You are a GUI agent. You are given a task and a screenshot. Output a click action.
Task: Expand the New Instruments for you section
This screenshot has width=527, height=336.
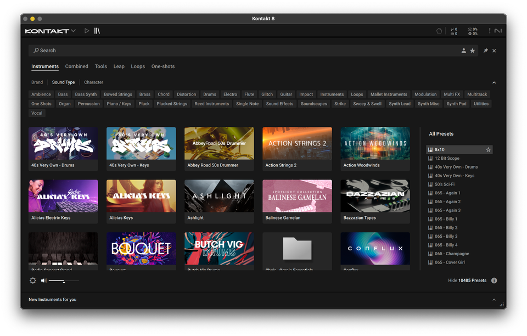click(x=494, y=300)
